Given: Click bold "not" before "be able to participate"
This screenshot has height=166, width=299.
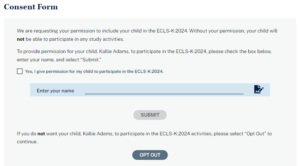Looking at the screenshot, I should coord(21,39).
